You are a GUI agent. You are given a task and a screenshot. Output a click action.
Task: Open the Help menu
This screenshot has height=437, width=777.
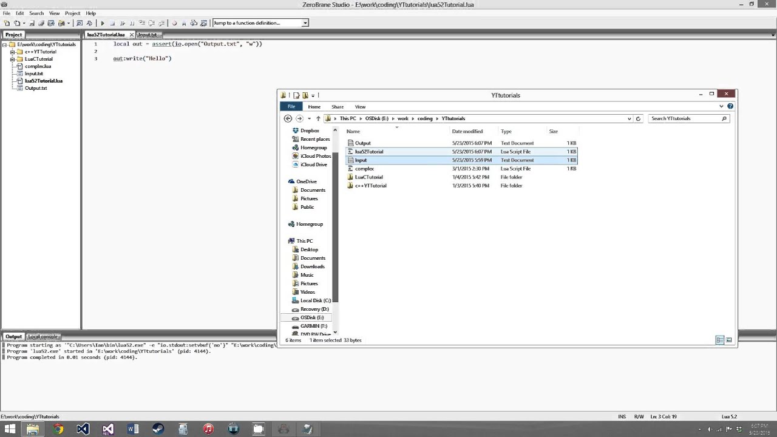pyautogui.click(x=91, y=13)
